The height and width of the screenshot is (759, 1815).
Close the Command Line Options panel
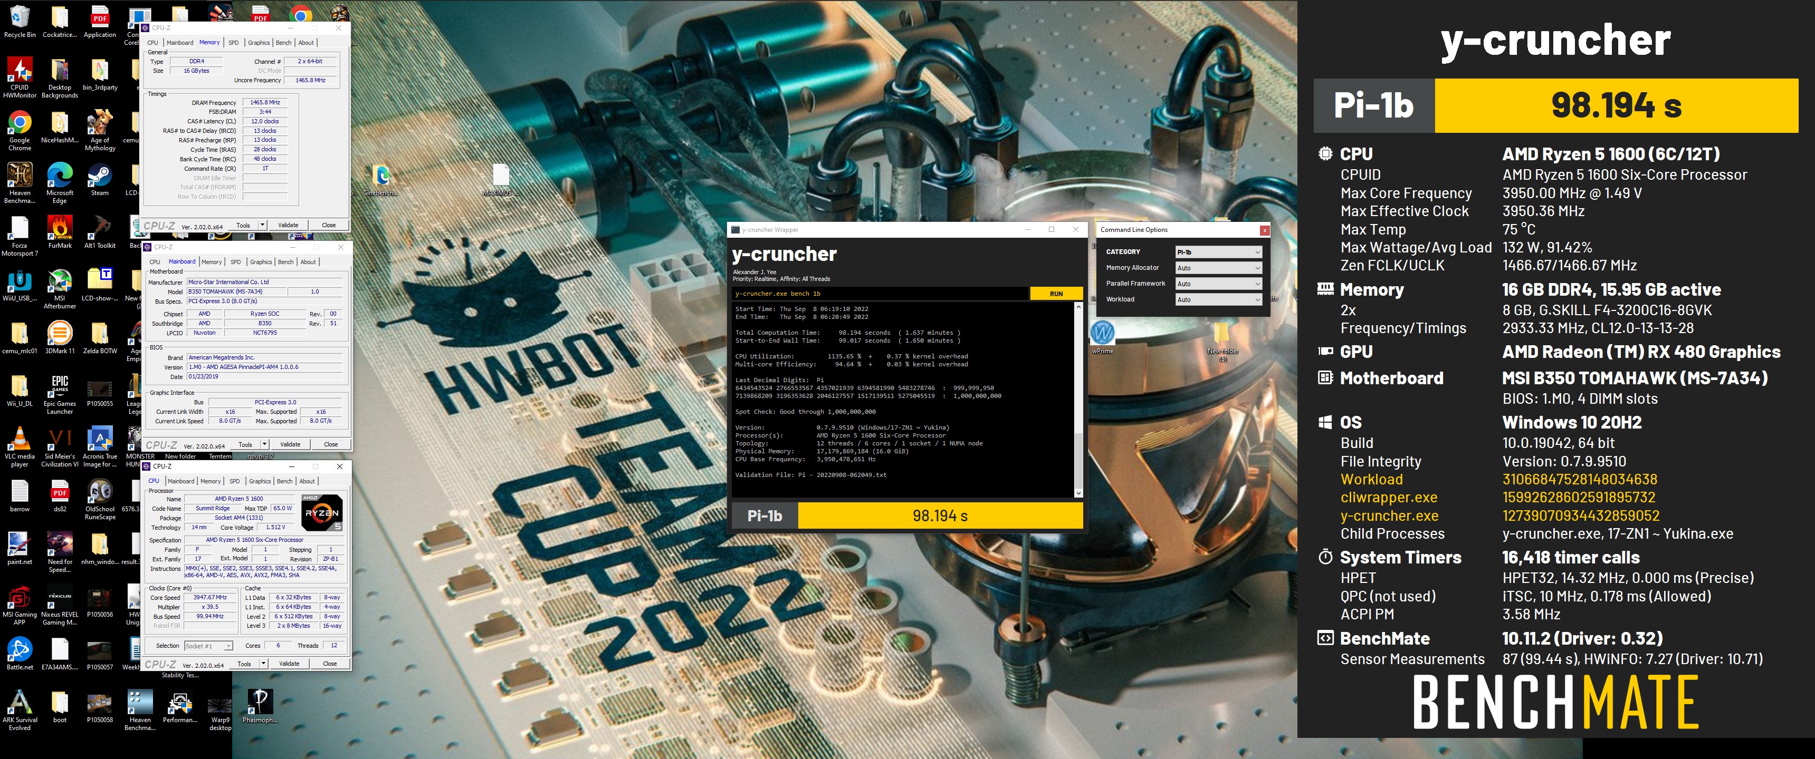(x=1265, y=230)
